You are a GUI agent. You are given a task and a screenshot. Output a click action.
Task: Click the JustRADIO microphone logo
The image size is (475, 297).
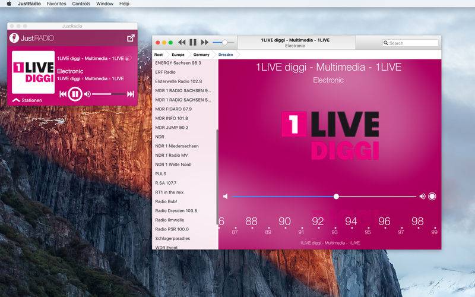(14, 38)
